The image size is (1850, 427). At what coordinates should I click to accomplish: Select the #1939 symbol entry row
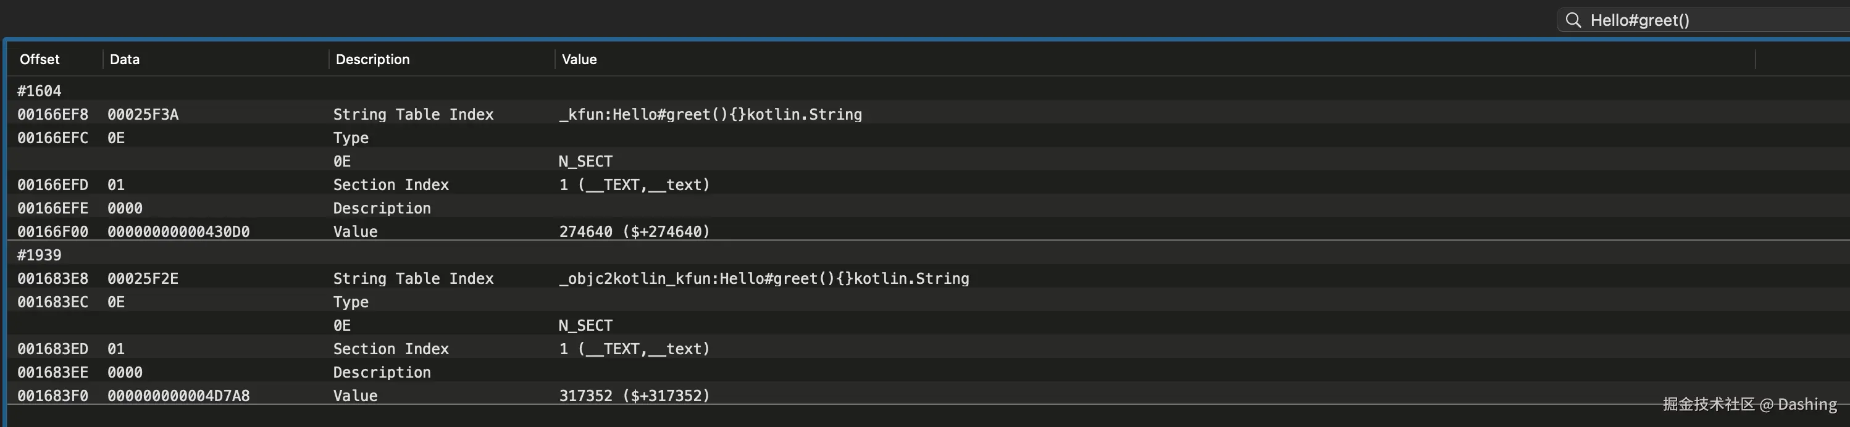click(x=40, y=255)
